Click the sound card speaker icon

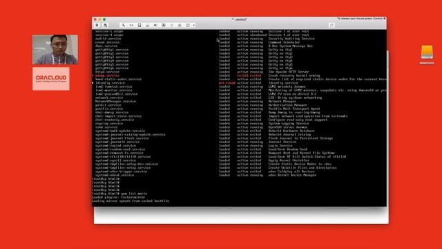pos(155,25)
